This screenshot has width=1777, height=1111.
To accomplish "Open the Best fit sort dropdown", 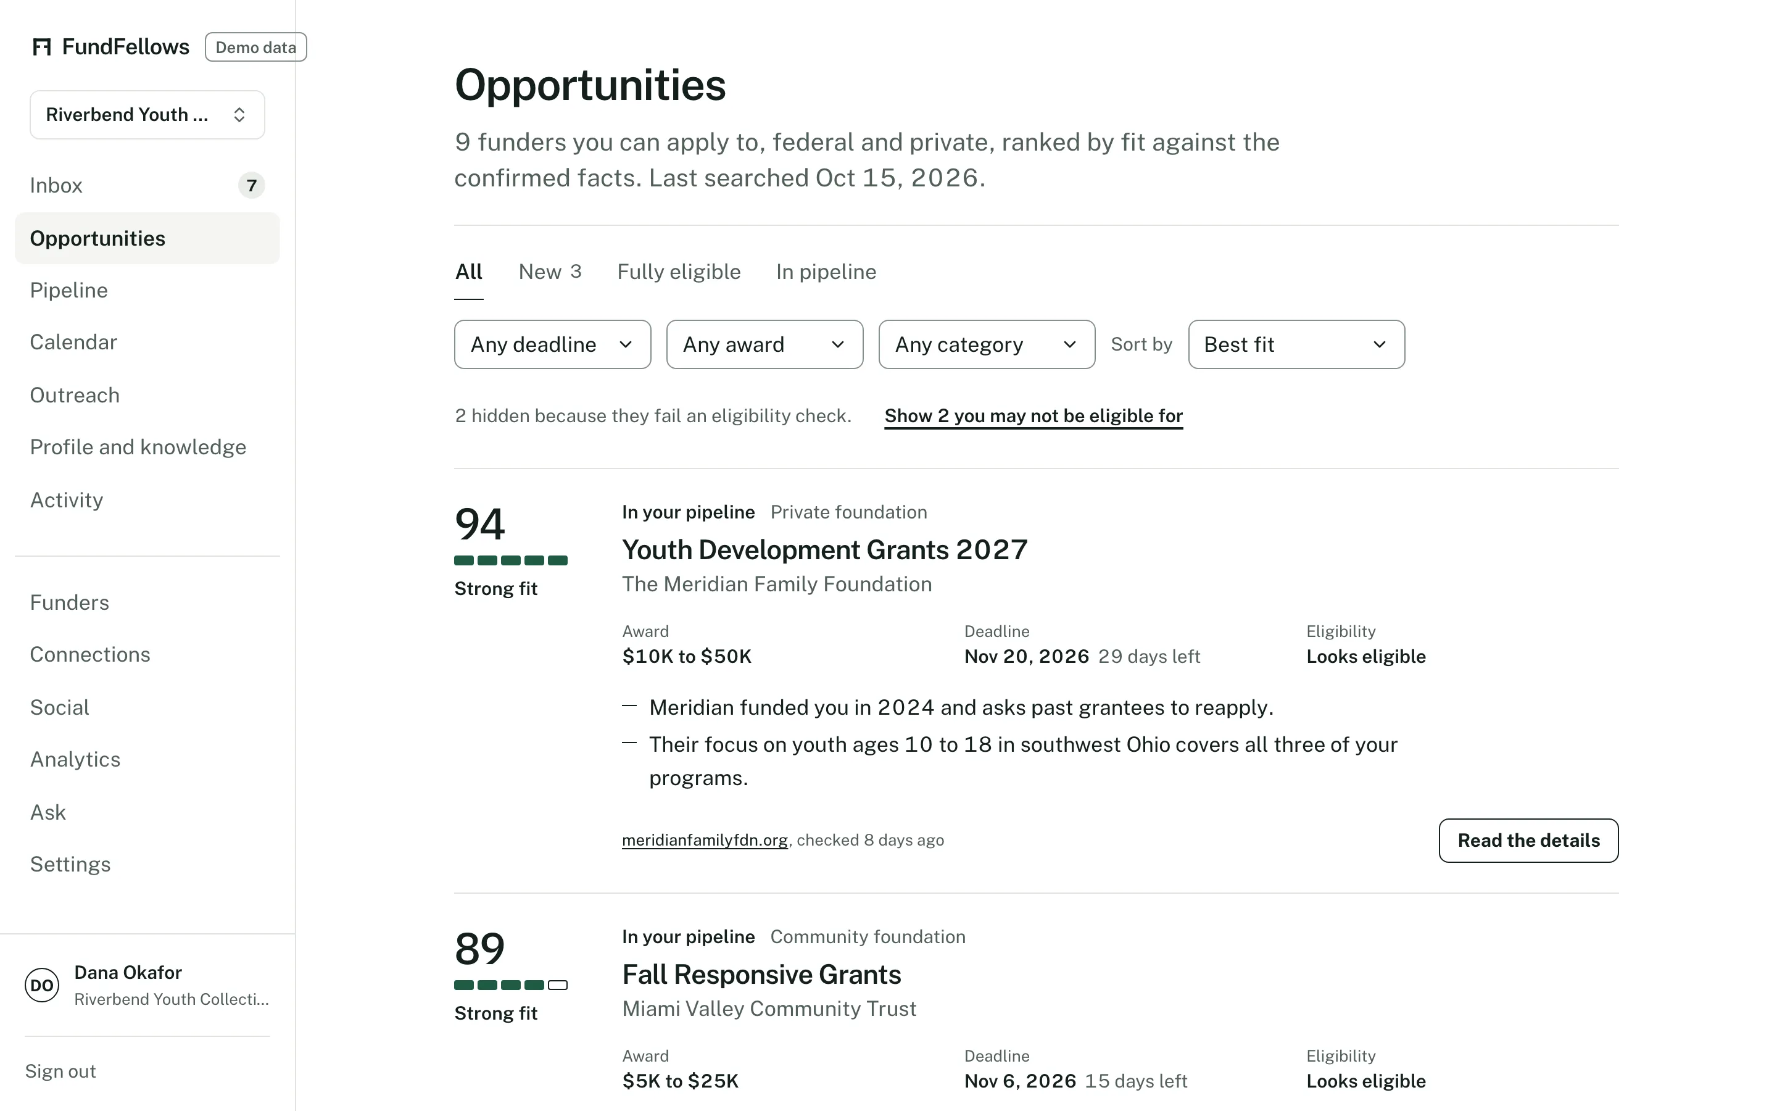I will point(1296,344).
